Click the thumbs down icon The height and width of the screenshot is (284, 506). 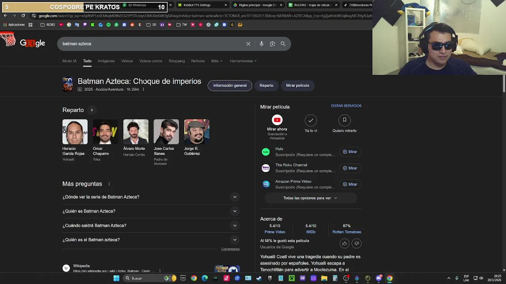click(x=357, y=243)
